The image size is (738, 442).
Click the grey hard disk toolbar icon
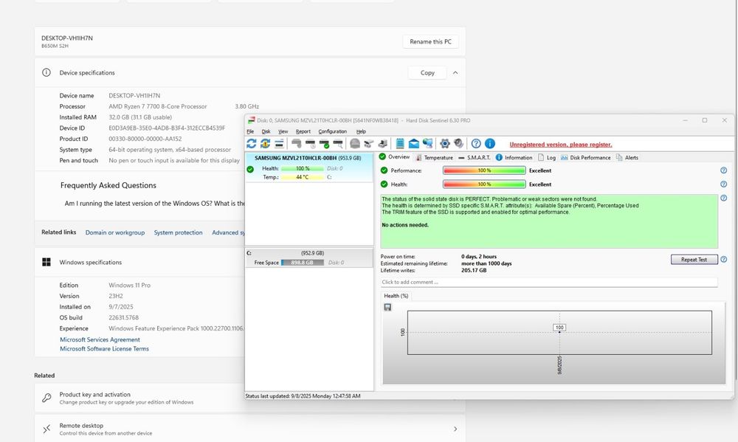[296, 144]
